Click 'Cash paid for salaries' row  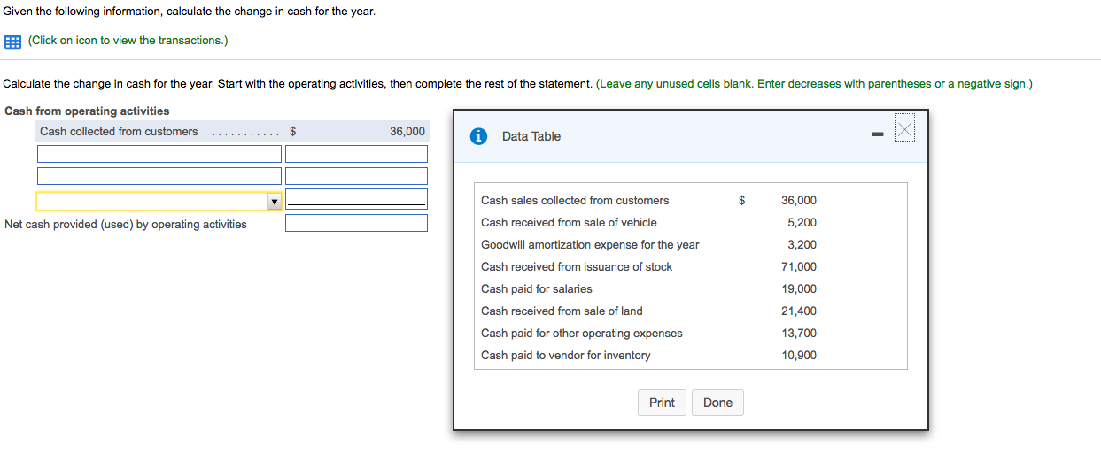[x=690, y=289]
